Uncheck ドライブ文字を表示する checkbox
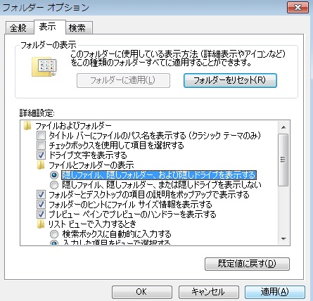 [41, 155]
